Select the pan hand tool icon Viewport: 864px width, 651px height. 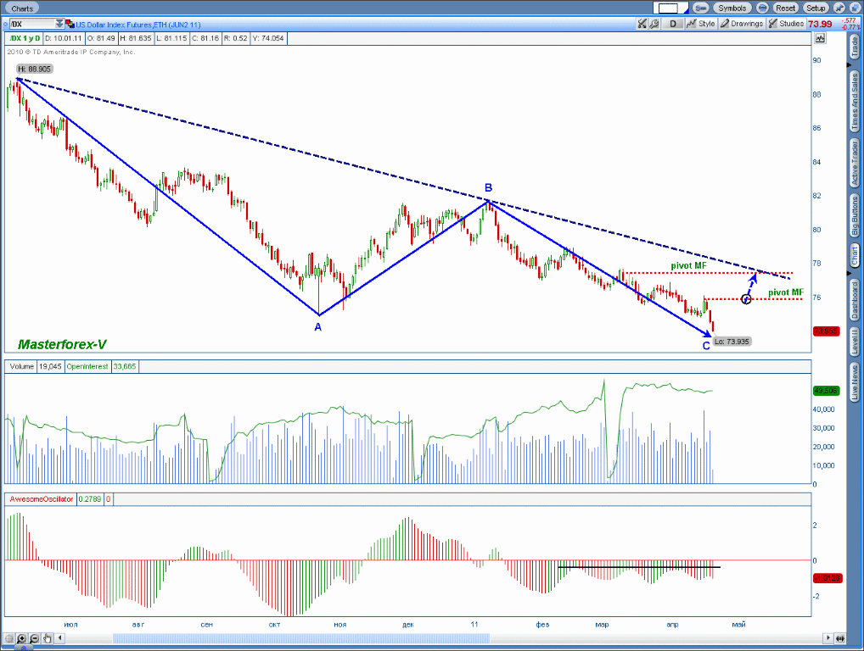point(48,638)
